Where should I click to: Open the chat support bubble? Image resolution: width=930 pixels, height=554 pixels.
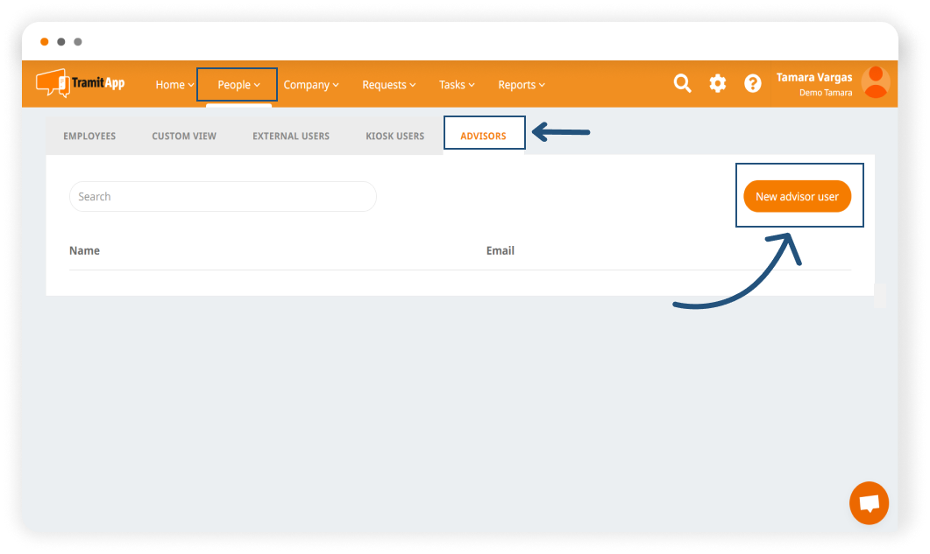[869, 503]
